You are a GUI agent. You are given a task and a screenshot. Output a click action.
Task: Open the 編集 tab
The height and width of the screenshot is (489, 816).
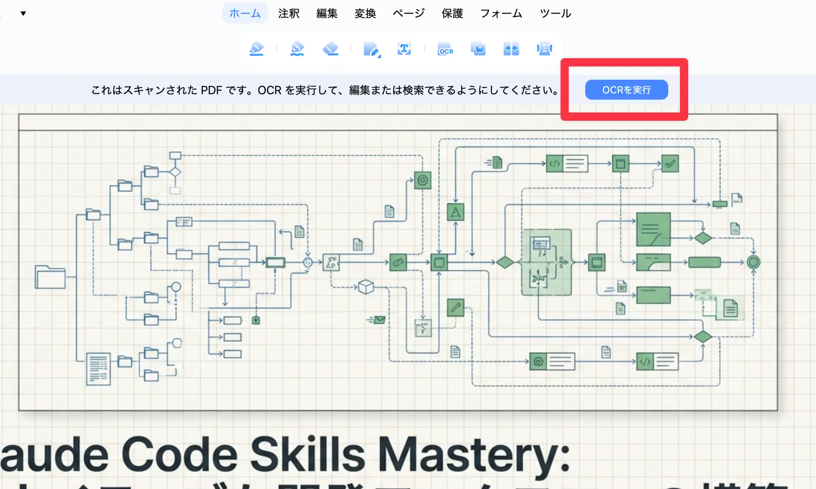point(327,13)
